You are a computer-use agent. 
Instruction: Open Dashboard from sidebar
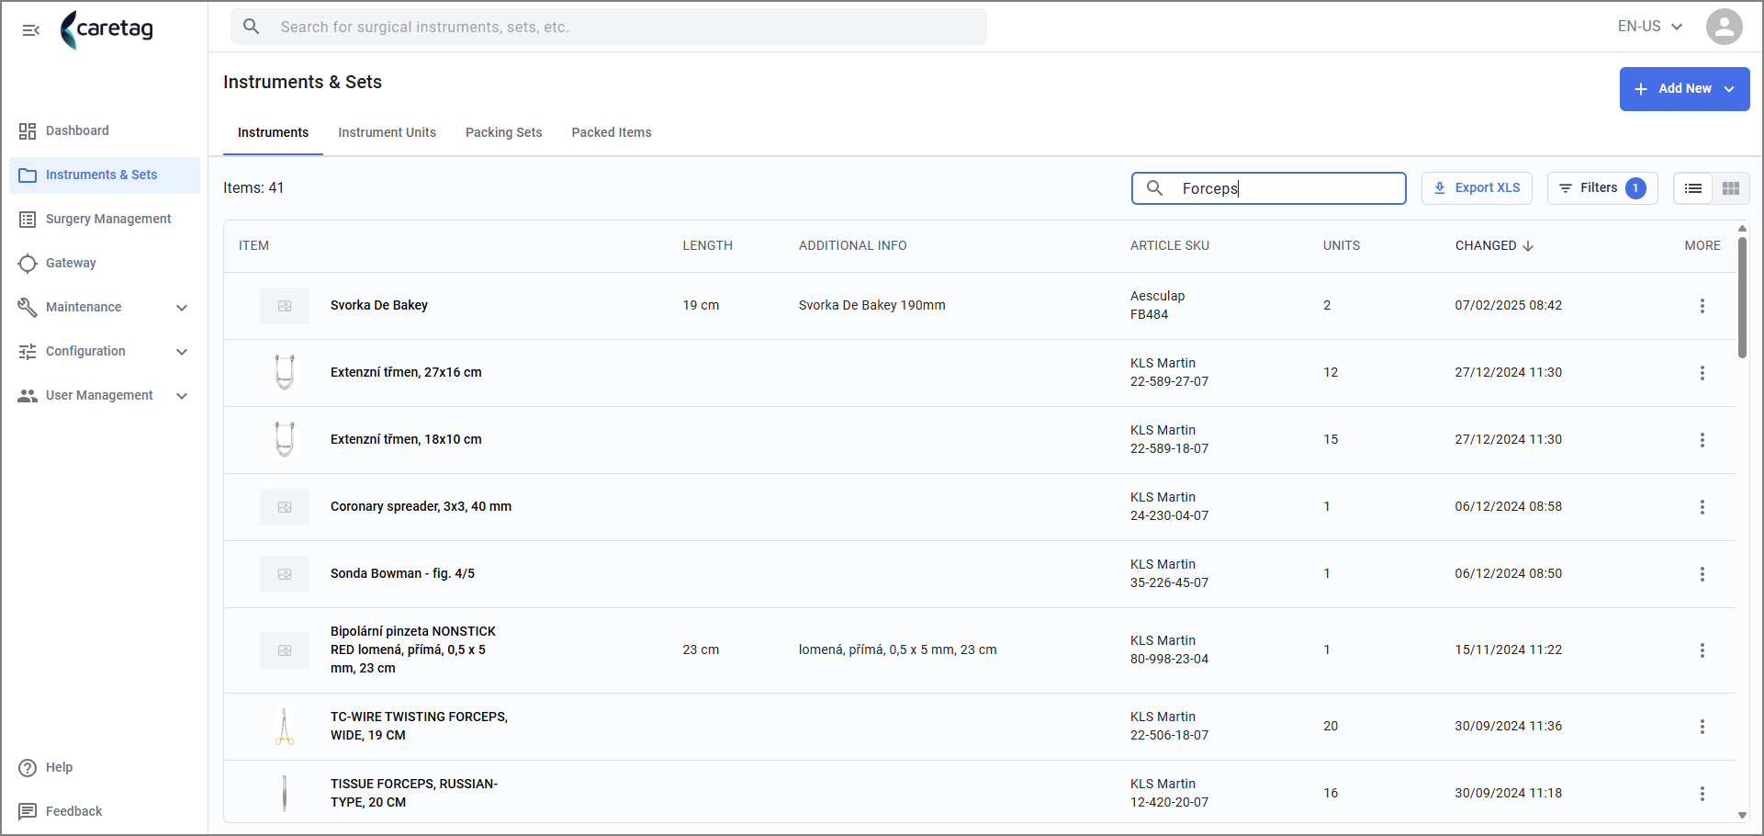coord(104,131)
